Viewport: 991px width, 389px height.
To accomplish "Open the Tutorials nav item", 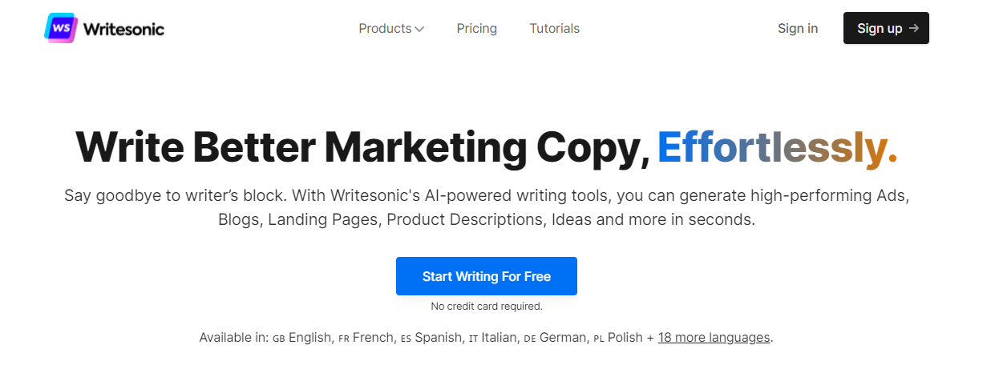I will [554, 29].
